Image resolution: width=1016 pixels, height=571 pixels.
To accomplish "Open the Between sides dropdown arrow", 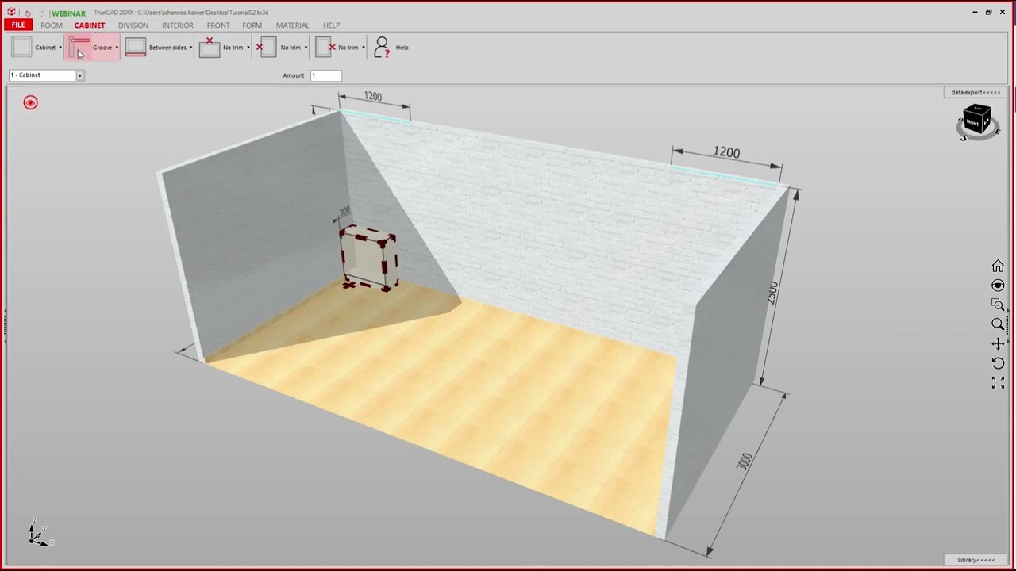I will (190, 48).
